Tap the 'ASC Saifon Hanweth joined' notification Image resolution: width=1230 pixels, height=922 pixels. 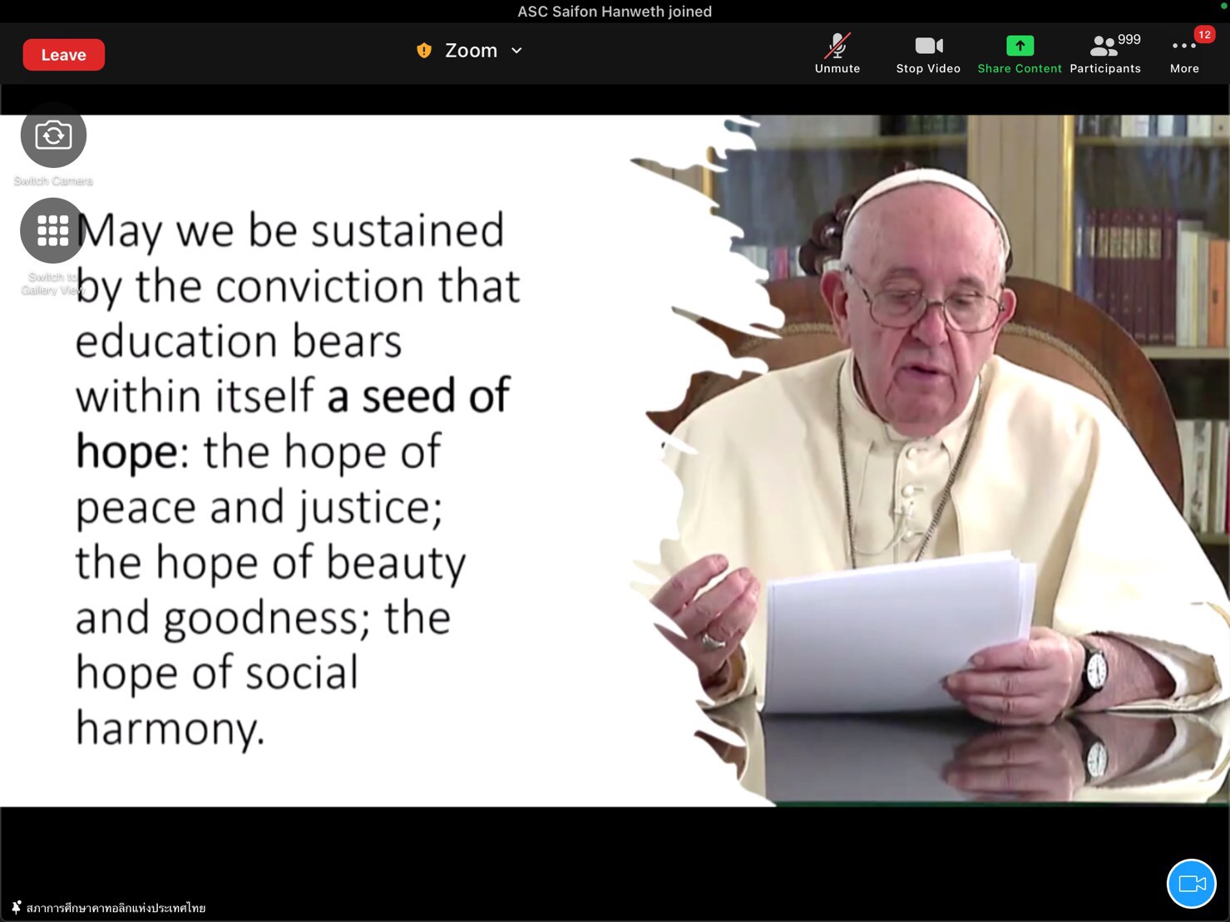pyautogui.click(x=615, y=12)
